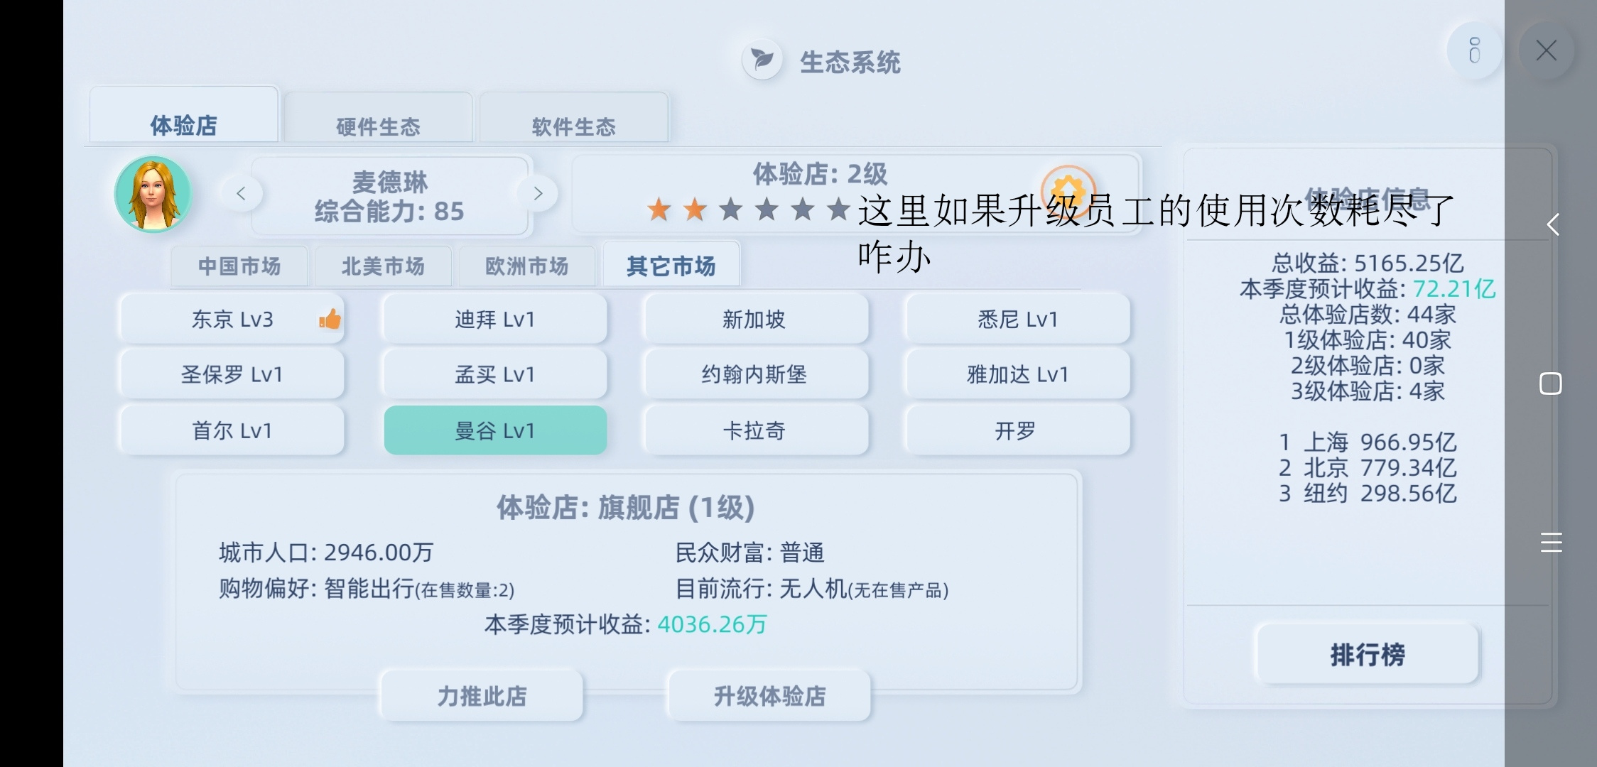
Task: Click the 力推此店 button
Action: click(482, 696)
